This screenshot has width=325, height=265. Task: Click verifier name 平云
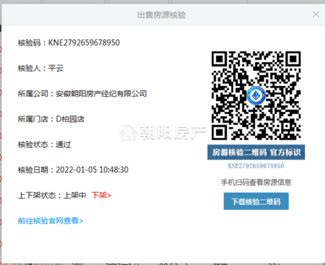click(56, 68)
